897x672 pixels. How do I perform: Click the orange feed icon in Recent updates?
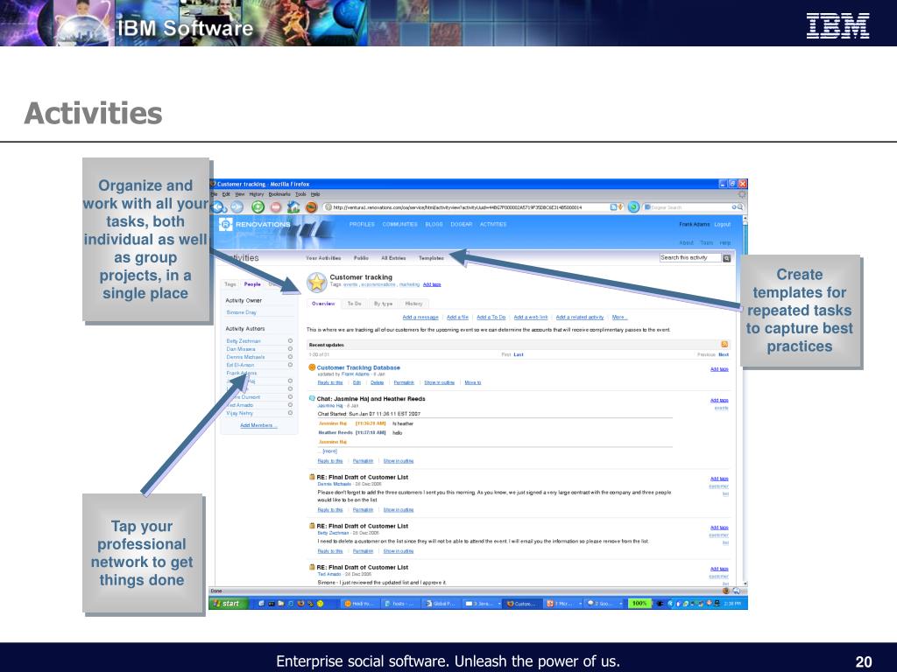pos(724,345)
